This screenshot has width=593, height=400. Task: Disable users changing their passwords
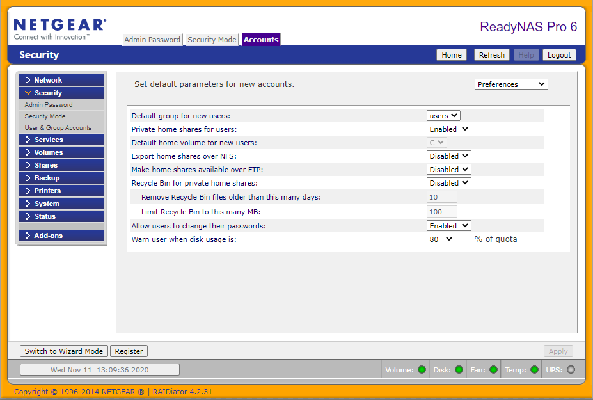click(448, 225)
